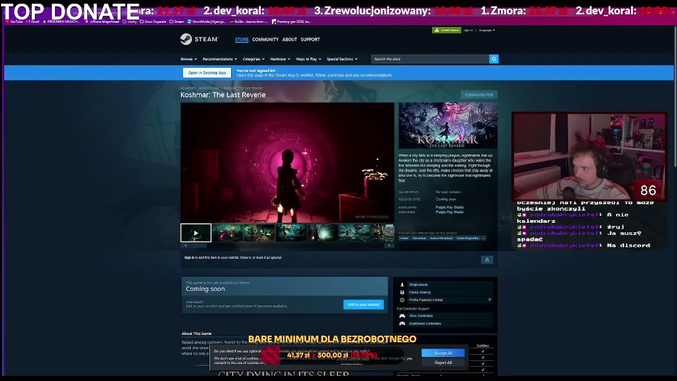Open publisher Purple Ray Studio link
Viewport: 677px width, 381px height.
coord(450,212)
